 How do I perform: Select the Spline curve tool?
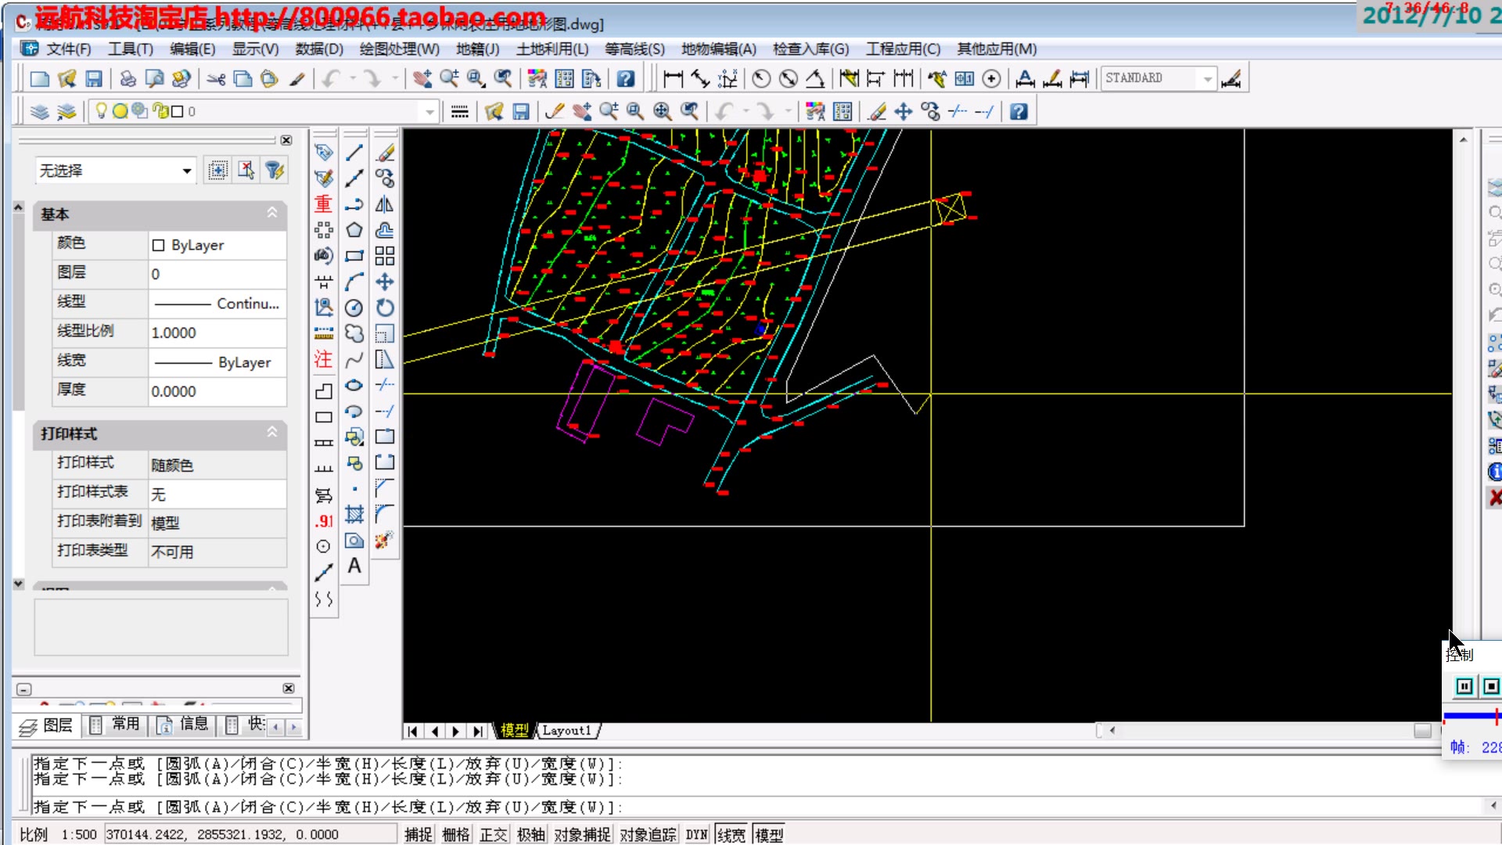coord(354,359)
